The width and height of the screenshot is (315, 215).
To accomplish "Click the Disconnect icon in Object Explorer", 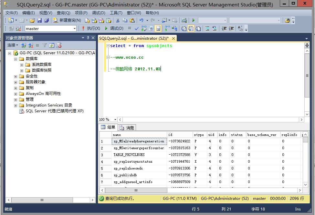I will 30,46.
